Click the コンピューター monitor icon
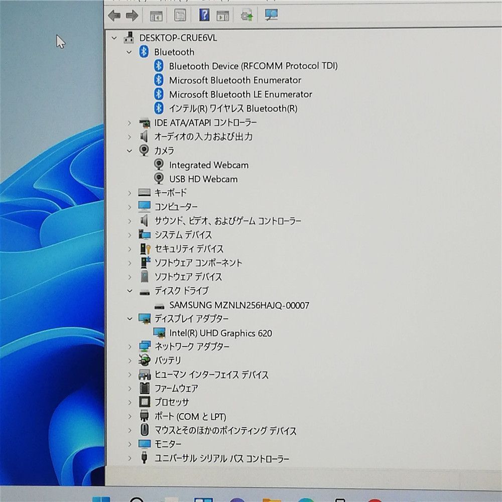Image resolution: width=502 pixels, height=502 pixels. point(145,206)
